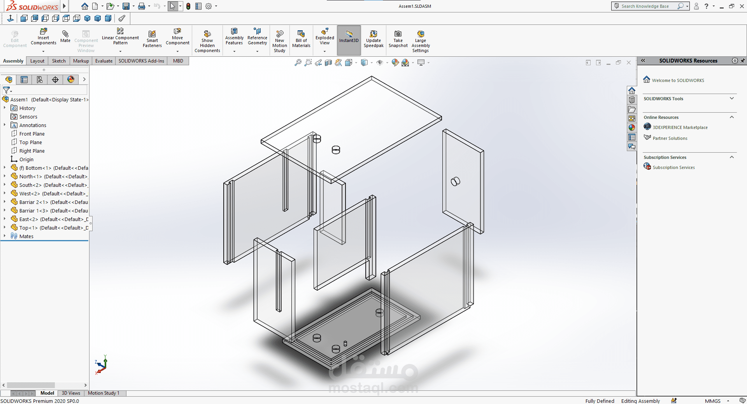Toggle Show Hidden Components
The height and width of the screenshot is (404, 747).
tap(207, 41)
